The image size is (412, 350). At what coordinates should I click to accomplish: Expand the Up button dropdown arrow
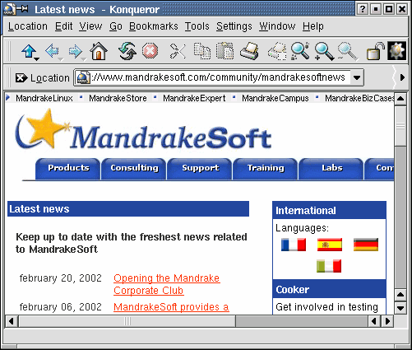pyautogui.click(x=36, y=59)
